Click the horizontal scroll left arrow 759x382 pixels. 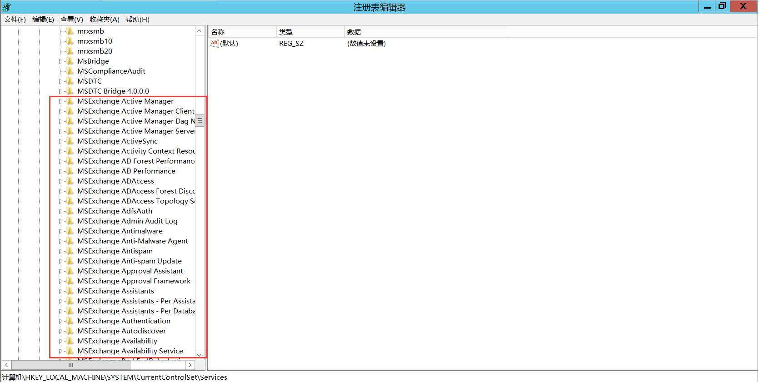tap(7, 365)
